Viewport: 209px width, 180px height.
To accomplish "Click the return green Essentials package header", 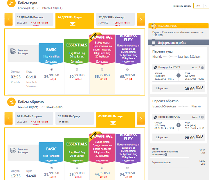I will point(77,144).
